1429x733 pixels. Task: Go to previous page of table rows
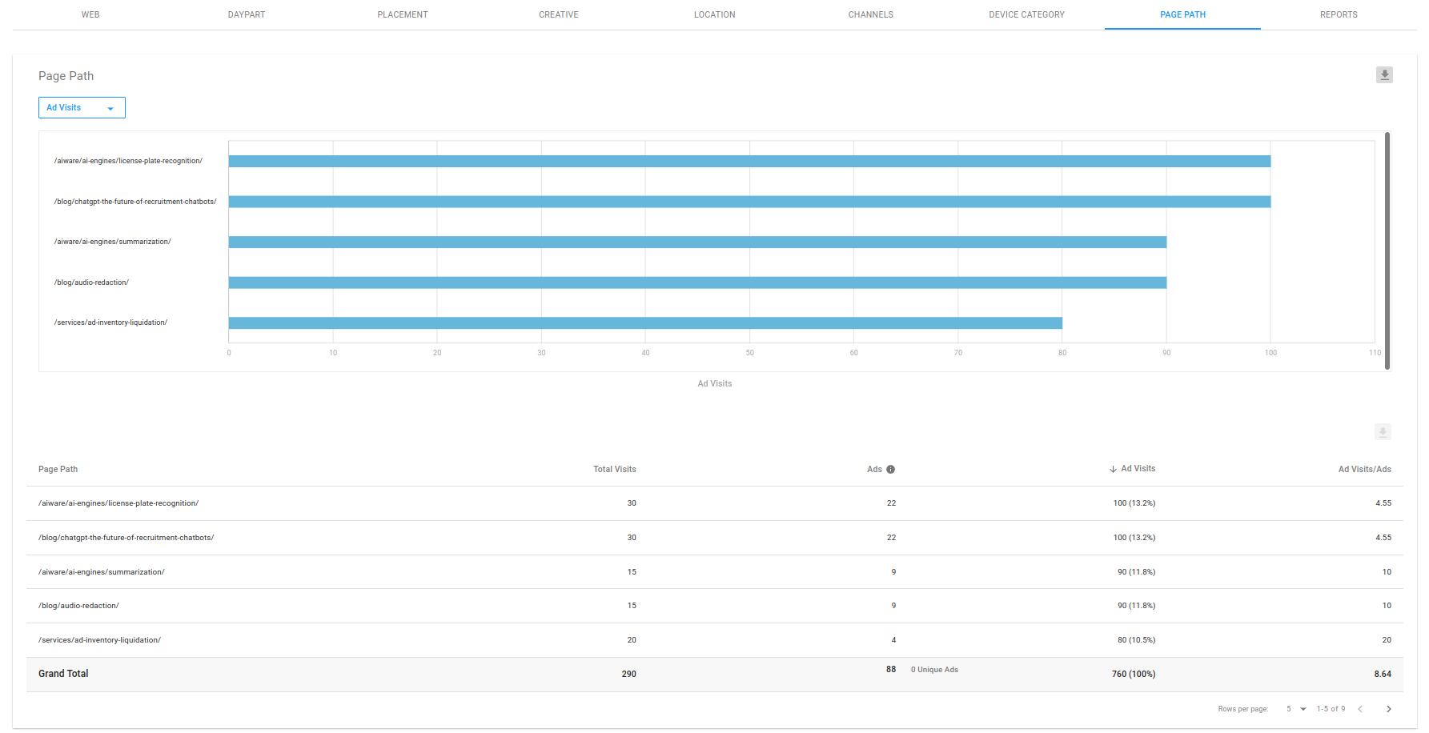point(1360,709)
